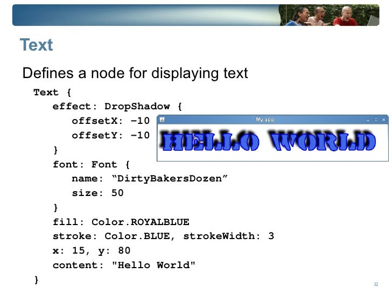Click the 'effect: DropShadow {' line
Screen dimensions: 392x294
[x=117, y=107]
